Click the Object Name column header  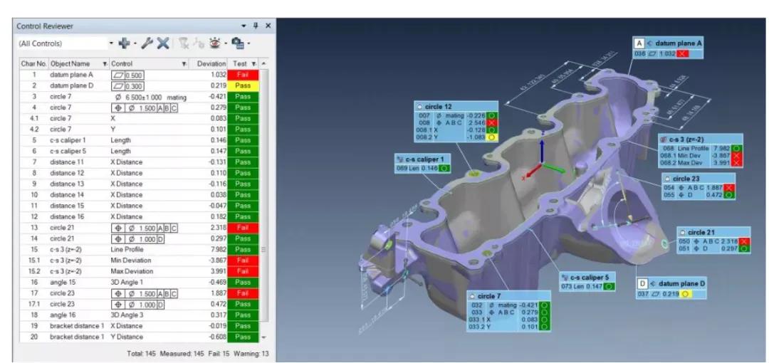point(70,64)
